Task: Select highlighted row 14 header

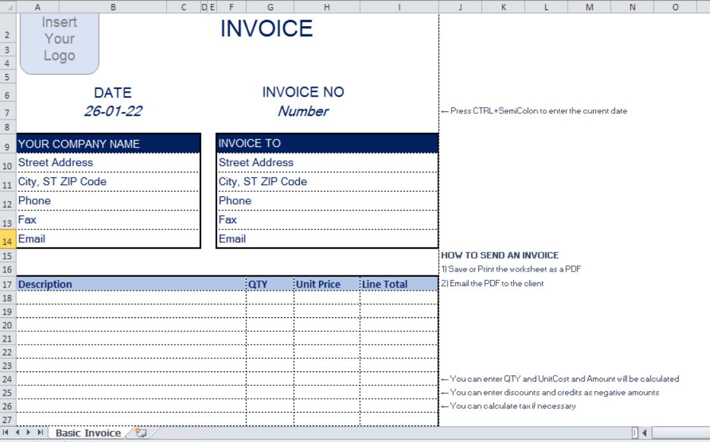Action: click(x=8, y=239)
